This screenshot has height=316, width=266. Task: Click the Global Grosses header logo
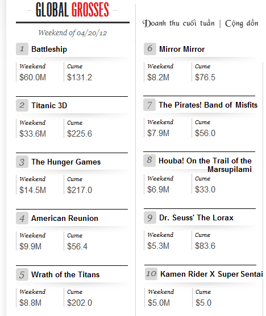(x=72, y=10)
